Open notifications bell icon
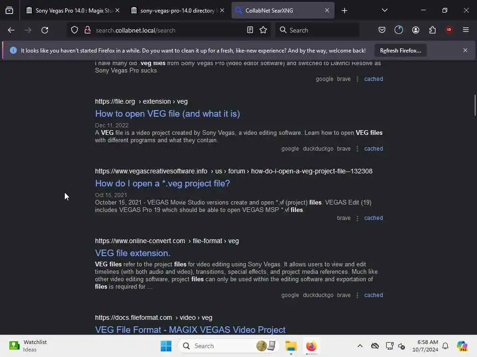 coord(445,346)
